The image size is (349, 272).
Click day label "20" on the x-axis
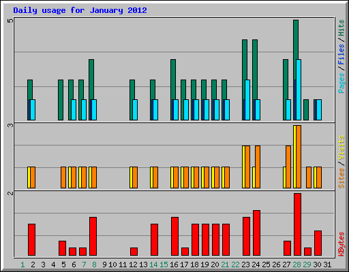[x=215, y=265]
